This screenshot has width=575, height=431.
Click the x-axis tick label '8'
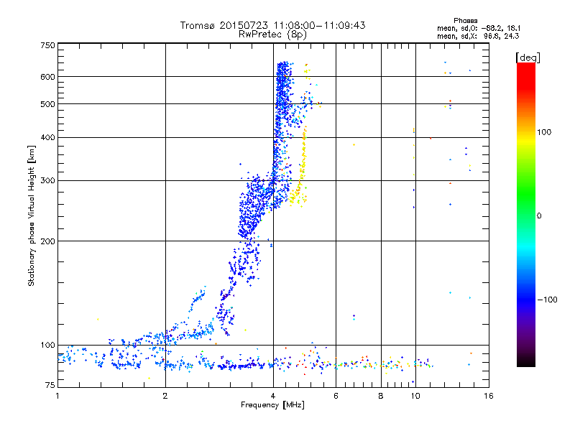tap(381, 396)
